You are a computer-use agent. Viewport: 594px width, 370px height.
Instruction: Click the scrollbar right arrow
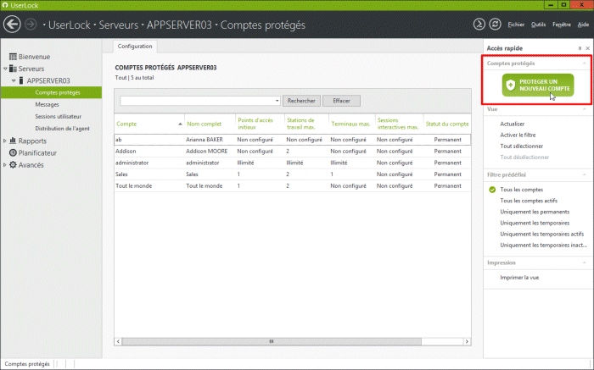[467, 341]
